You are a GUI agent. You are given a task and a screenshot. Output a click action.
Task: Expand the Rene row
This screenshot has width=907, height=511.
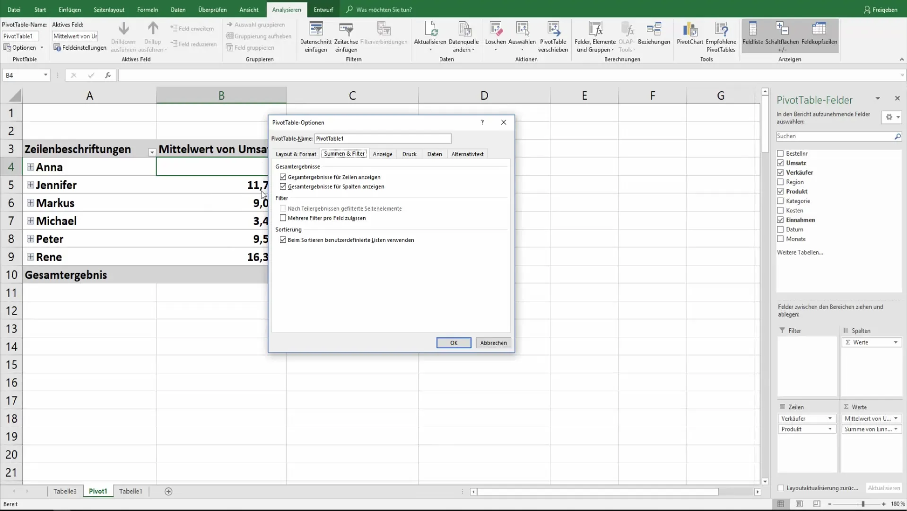point(30,256)
